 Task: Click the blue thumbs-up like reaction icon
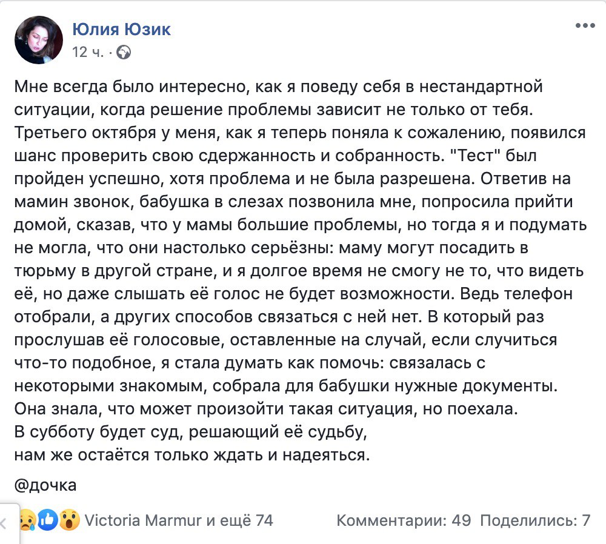[48, 520]
